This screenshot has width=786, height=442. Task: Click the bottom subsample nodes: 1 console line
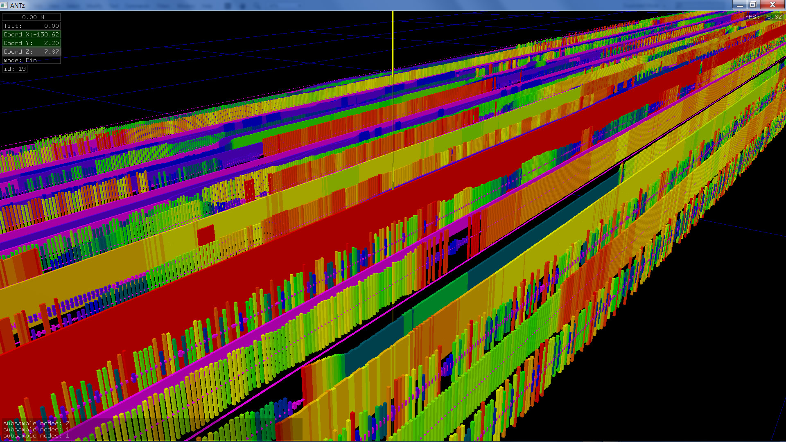(x=36, y=436)
